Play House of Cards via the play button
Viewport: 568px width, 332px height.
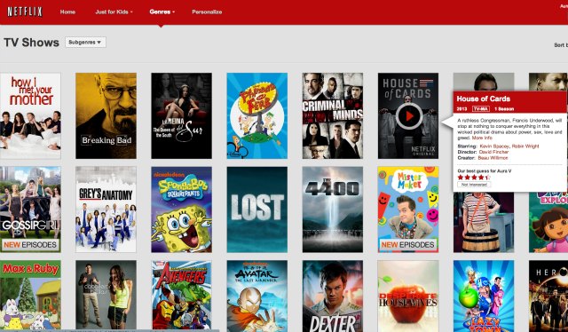tap(409, 116)
